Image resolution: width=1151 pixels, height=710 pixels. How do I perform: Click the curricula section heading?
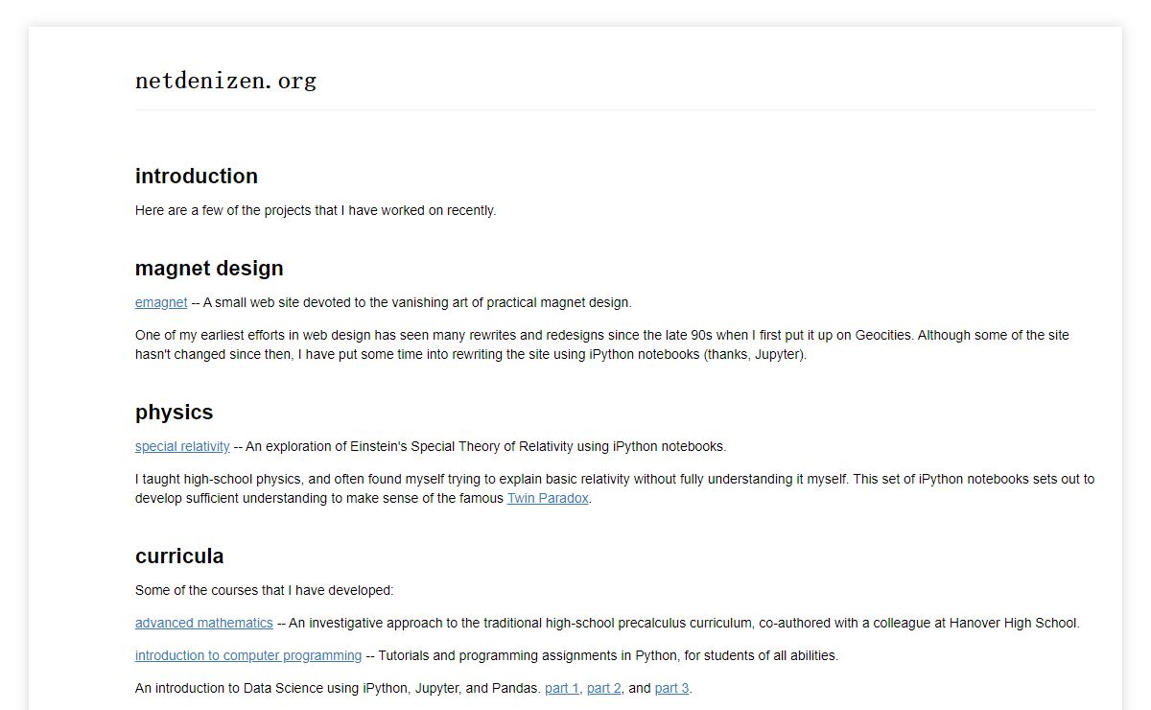(x=179, y=556)
